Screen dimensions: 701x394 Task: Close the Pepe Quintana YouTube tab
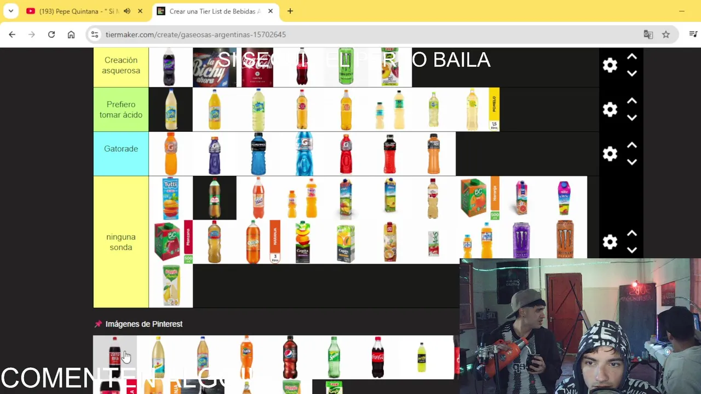140,11
